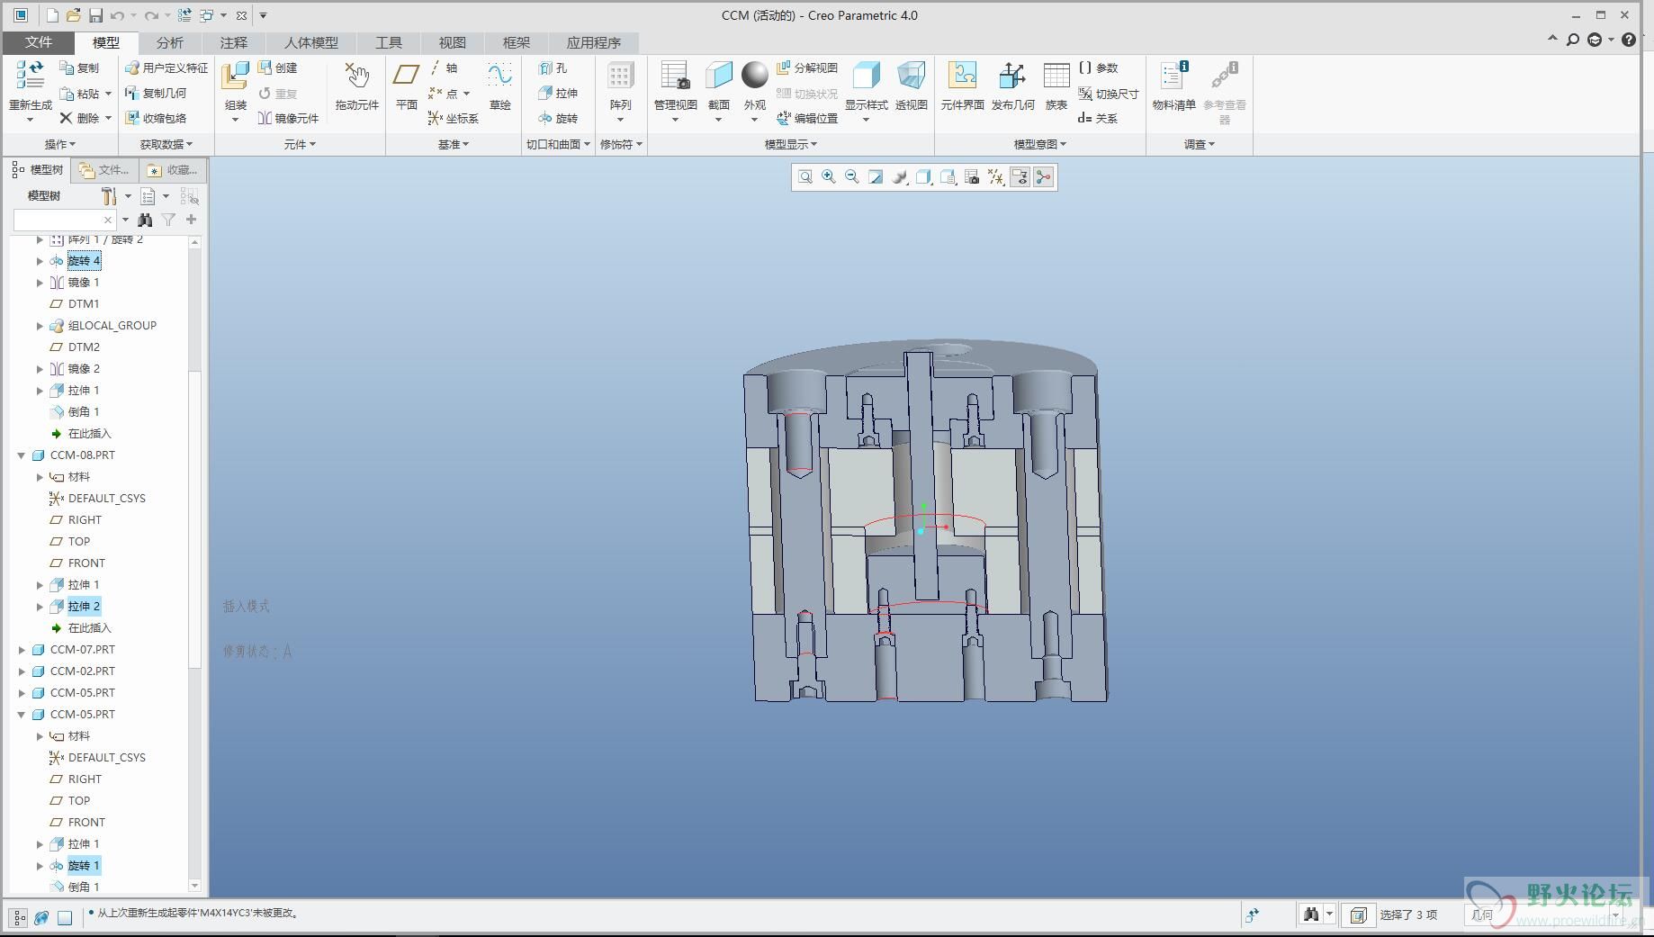
Task: Click the Hole (孔) feature tool
Action: tap(553, 68)
